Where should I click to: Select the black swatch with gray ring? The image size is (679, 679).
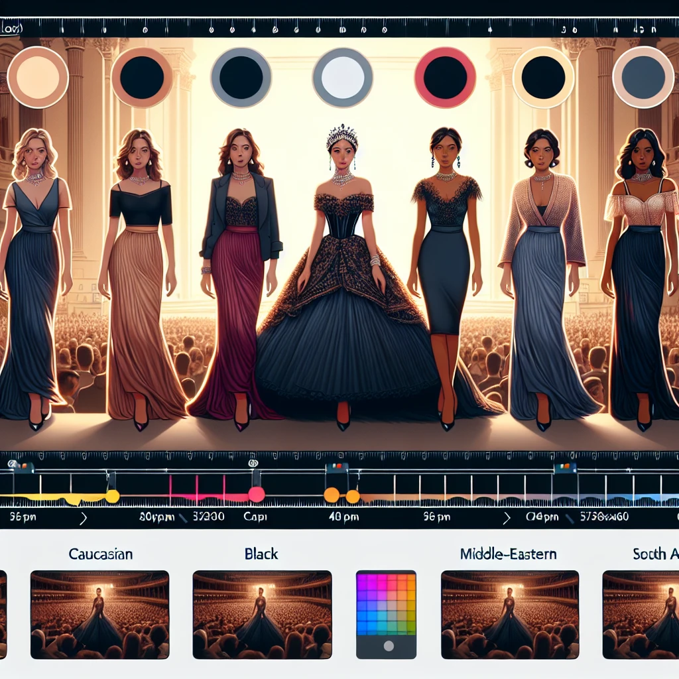click(241, 78)
